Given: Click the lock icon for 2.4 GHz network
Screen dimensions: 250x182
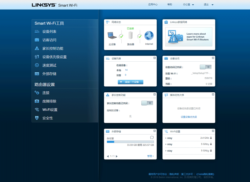Looking at the screenshot, I should (x=211, y=138).
